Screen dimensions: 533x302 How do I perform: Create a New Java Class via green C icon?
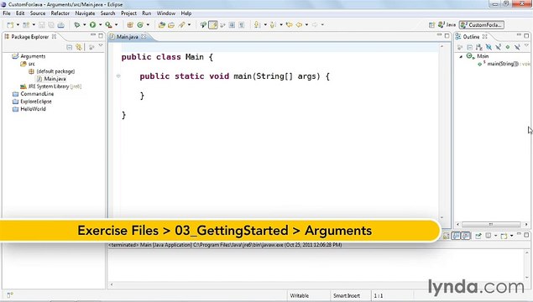(140, 25)
